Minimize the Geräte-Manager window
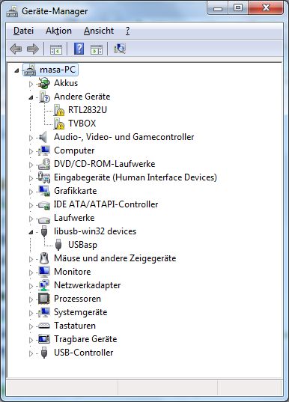Screen dimensions: 289x402 [x=217, y=8]
